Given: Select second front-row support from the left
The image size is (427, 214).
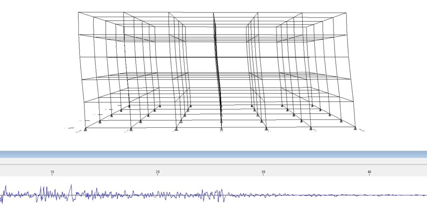Looking at the screenshot, I should (131, 129).
